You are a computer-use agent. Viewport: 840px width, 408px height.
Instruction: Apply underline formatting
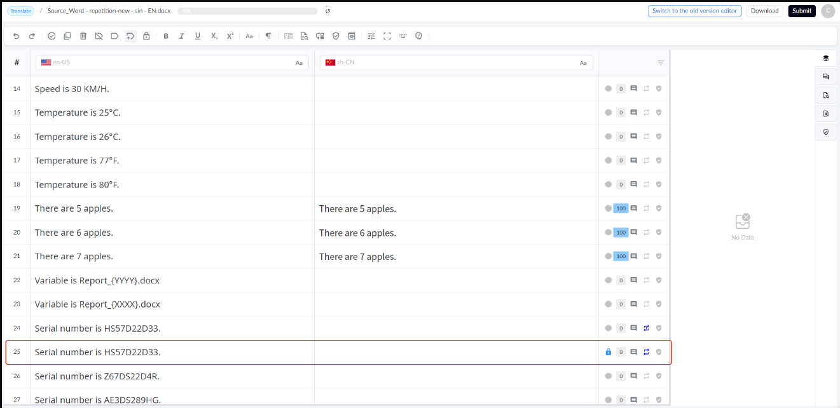point(198,36)
